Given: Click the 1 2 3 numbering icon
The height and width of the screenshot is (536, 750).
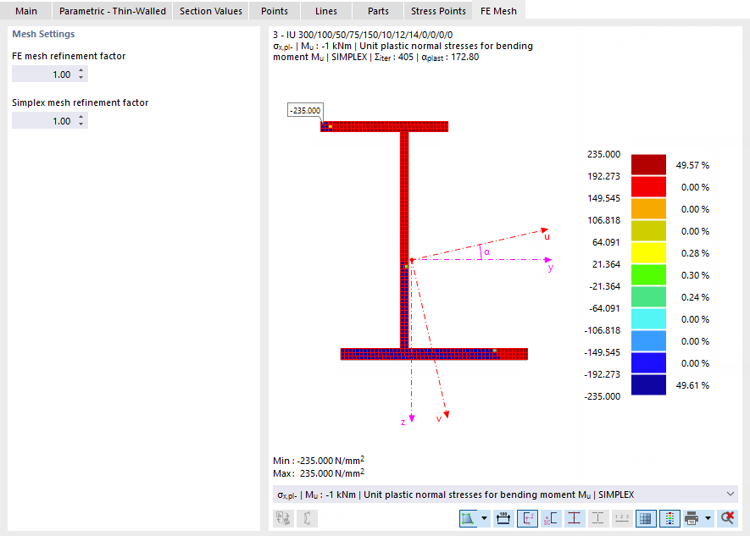Looking at the screenshot, I should pos(621,518).
